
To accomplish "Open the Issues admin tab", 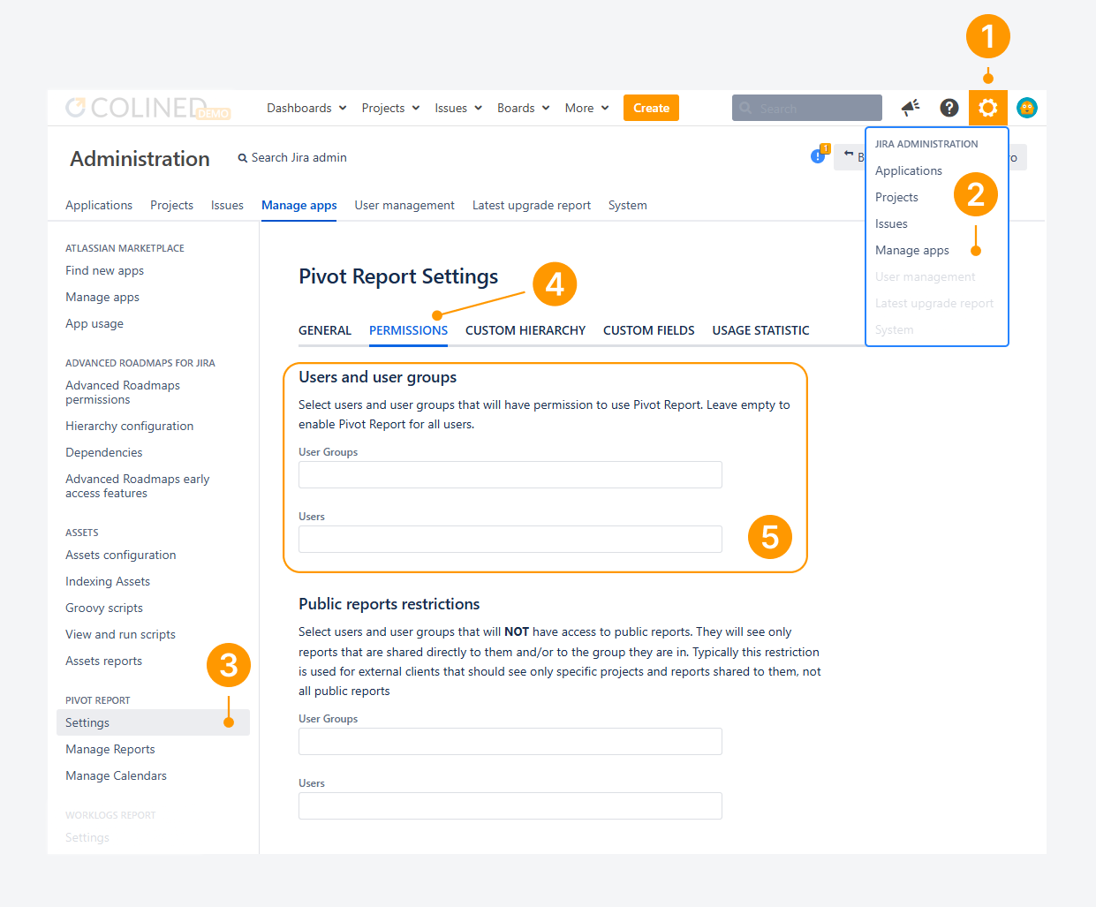I will pyautogui.click(x=227, y=205).
